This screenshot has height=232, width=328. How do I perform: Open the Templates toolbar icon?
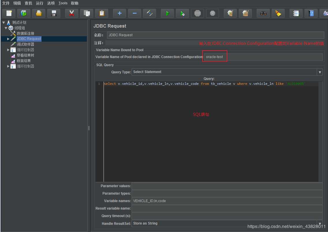24,13
